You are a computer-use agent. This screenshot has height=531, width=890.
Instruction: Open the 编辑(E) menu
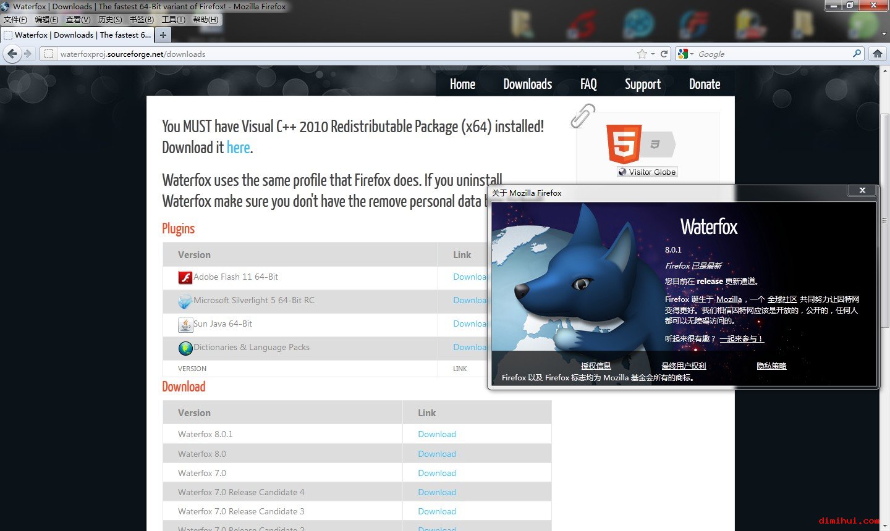point(47,20)
